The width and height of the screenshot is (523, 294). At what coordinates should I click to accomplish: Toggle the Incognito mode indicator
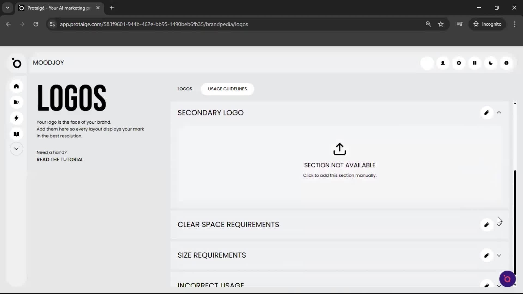[x=487, y=24]
